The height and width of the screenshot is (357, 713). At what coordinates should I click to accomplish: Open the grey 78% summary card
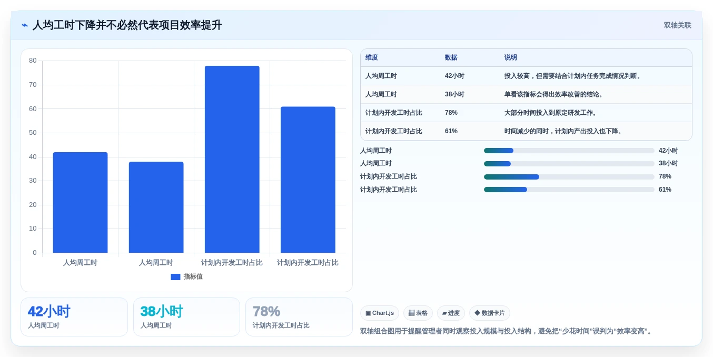point(299,317)
